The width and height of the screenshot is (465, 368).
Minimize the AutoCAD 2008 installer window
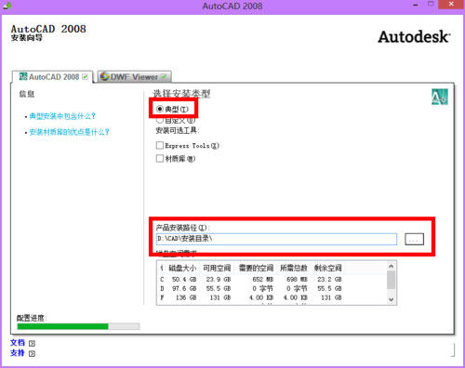[416, 5]
